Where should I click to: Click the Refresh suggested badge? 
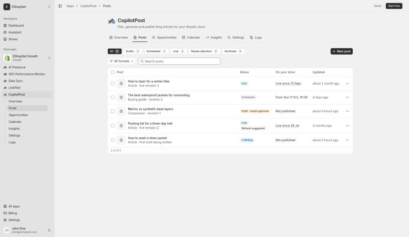253,128
